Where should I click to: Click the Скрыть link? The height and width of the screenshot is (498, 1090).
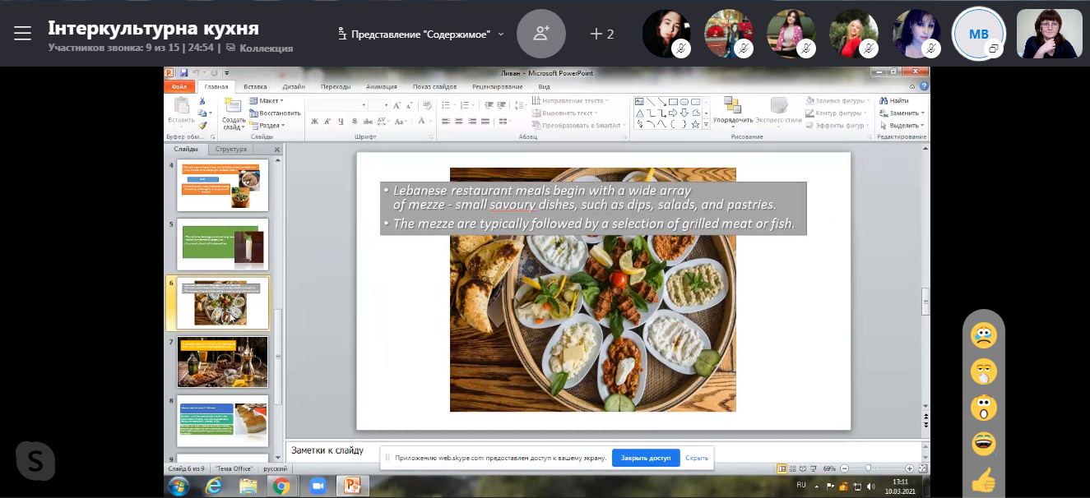click(x=696, y=458)
